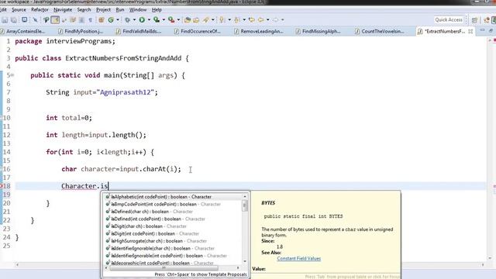Screen dimensions: 496x279
Task: Run the program with green Run icon
Action: click(x=142, y=20)
